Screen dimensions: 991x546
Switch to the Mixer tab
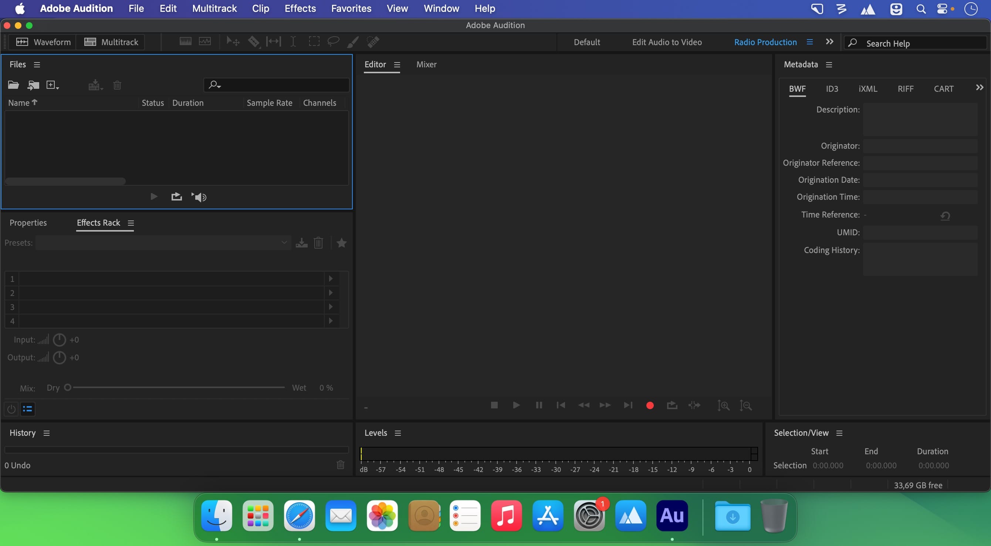pyautogui.click(x=426, y=64)
